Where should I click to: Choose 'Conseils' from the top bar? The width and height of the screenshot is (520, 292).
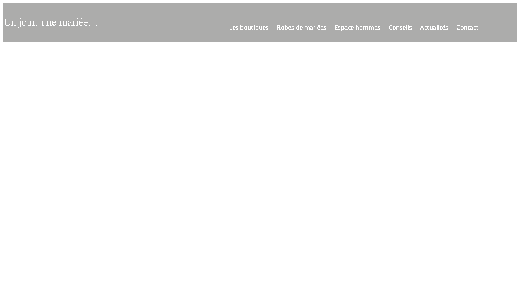coord(400,27)
